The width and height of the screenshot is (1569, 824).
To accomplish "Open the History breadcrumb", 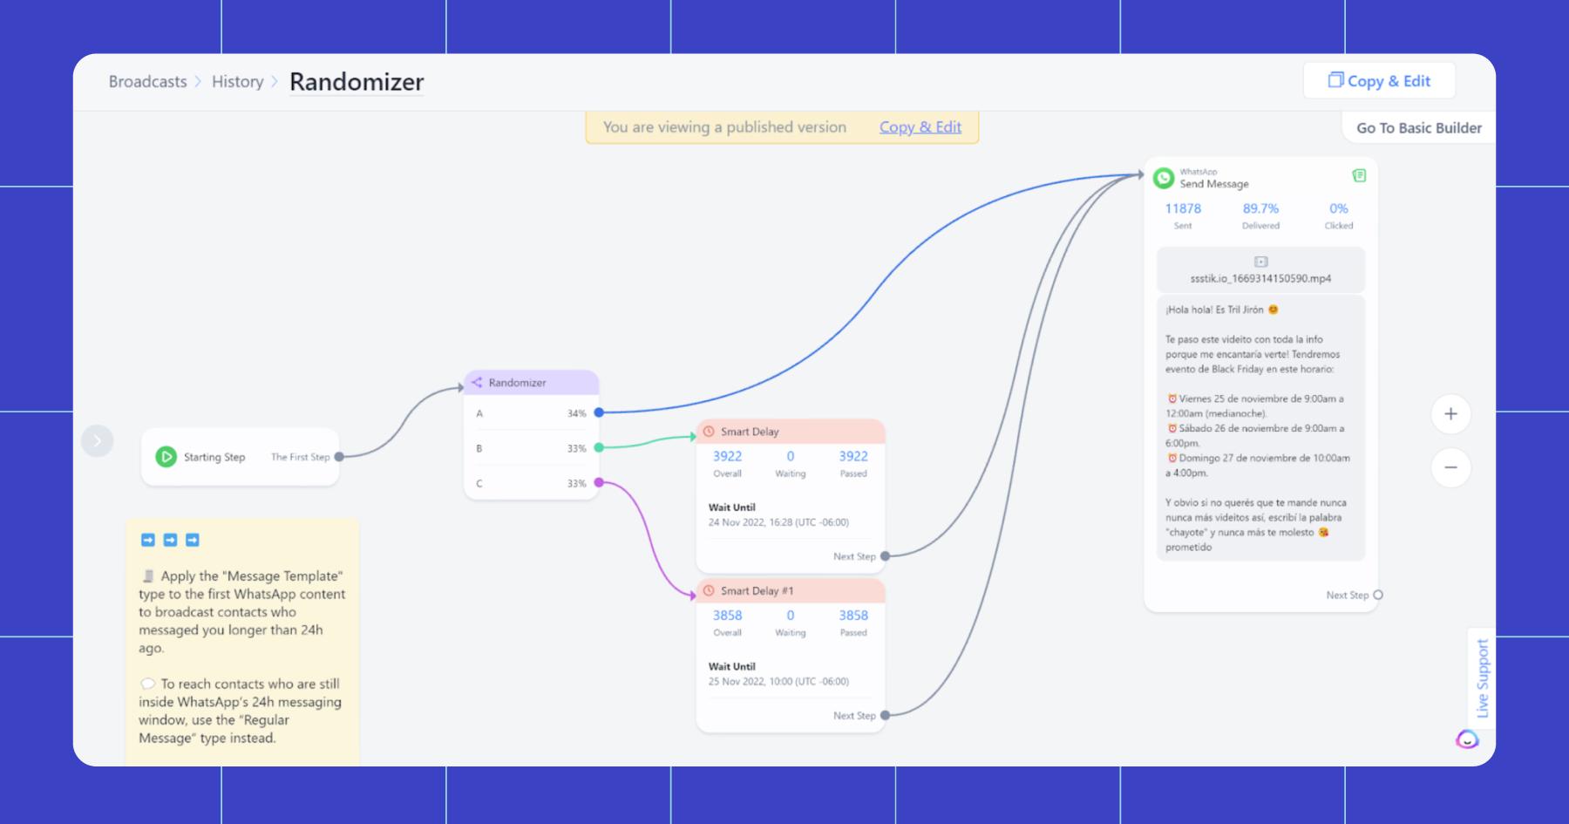I will pyautogui.click(x=237, y=81).
